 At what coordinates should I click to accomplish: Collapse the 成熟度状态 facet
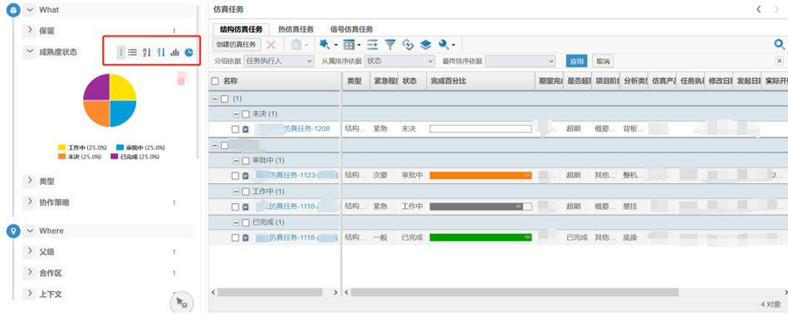pos(30,51)
